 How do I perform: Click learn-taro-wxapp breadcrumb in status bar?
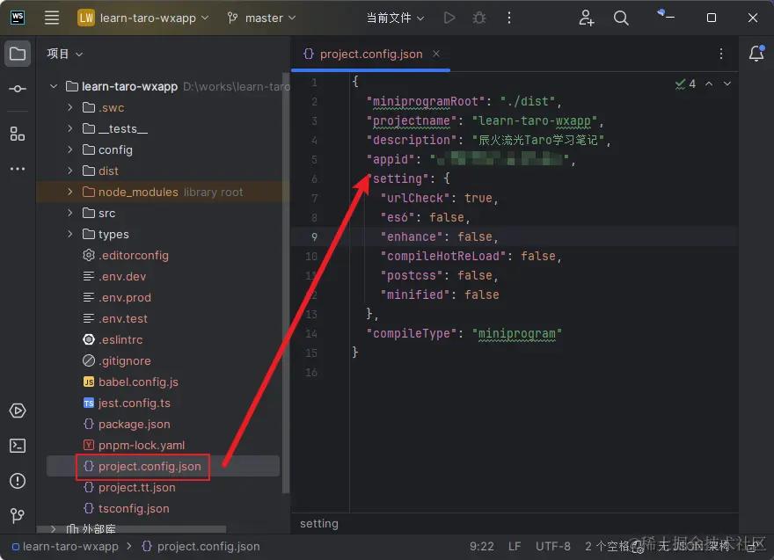[65, 547]
